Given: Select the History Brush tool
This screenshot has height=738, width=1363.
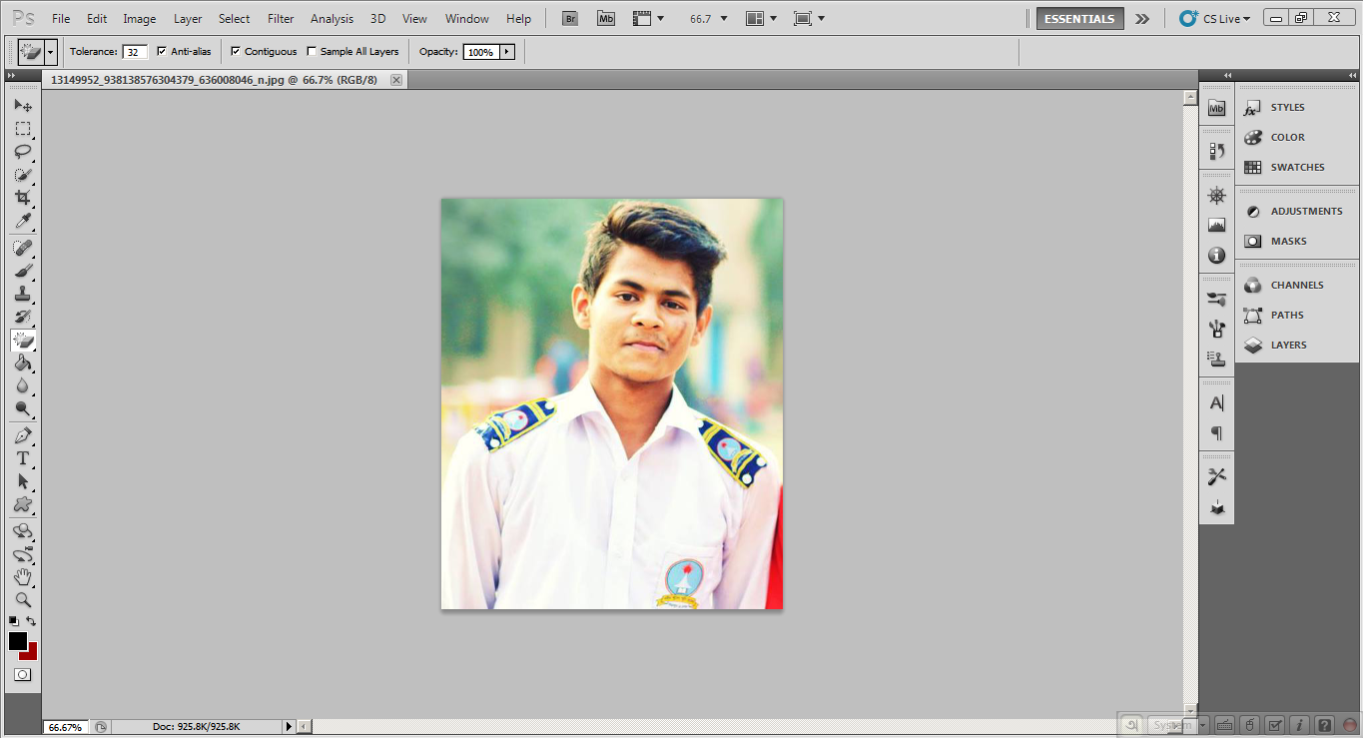Looking at the screenshot, I should pyautogui.click(x=23, y=317).
